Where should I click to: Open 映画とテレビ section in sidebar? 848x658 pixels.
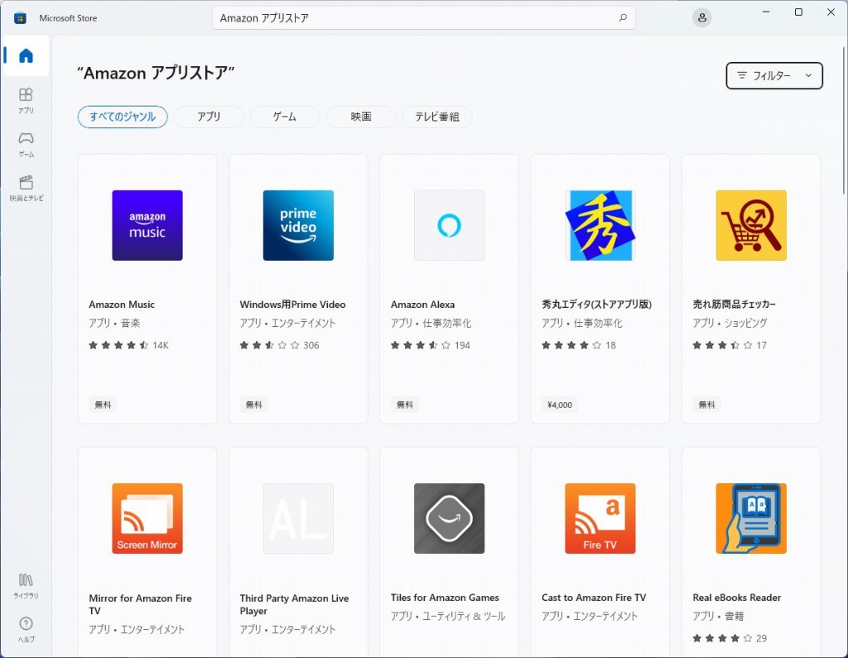tap(26, 188)
